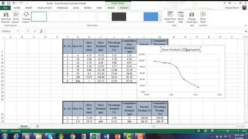Apply the dark chart style thumbnail
The height and width of the screenshot is (139, 248).
coord(119,17)
